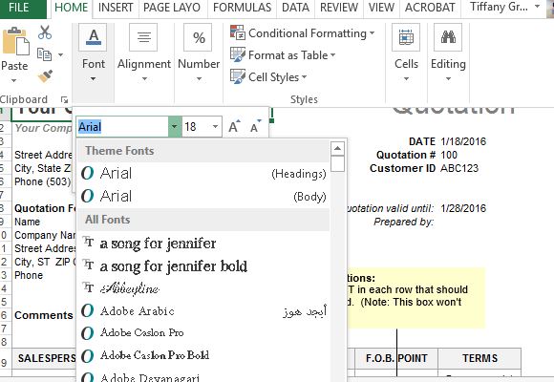Pick a song for jennifer bold font

[203, 265]
